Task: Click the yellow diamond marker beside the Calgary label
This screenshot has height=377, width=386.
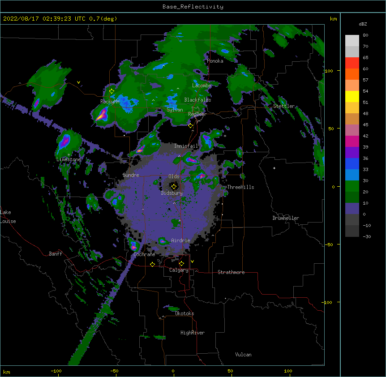Action: pos(181,264)
